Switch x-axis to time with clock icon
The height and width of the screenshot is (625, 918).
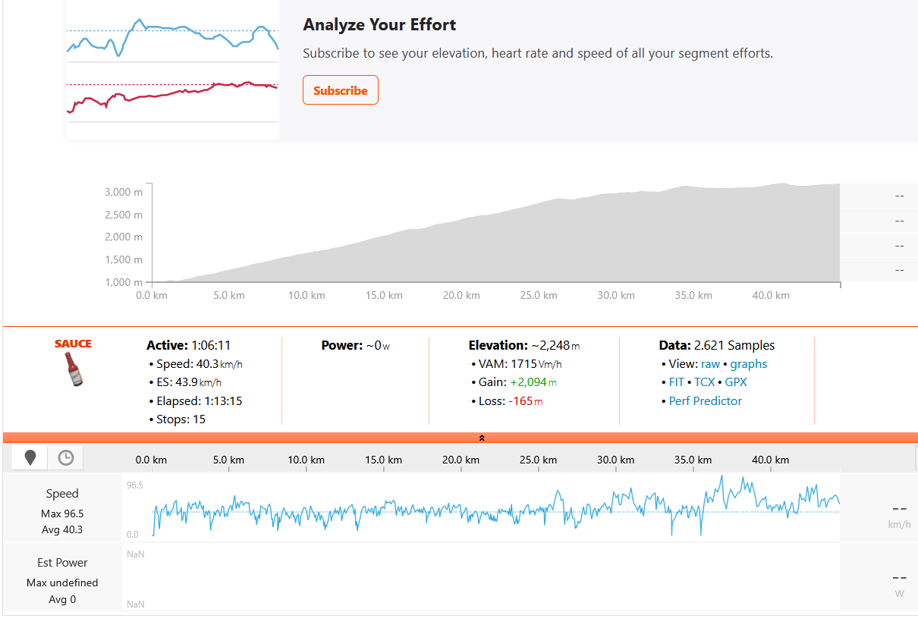point(66,457)
